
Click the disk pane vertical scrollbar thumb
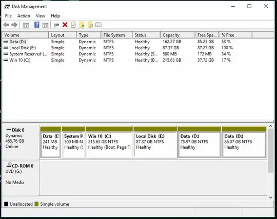[271, 150]
